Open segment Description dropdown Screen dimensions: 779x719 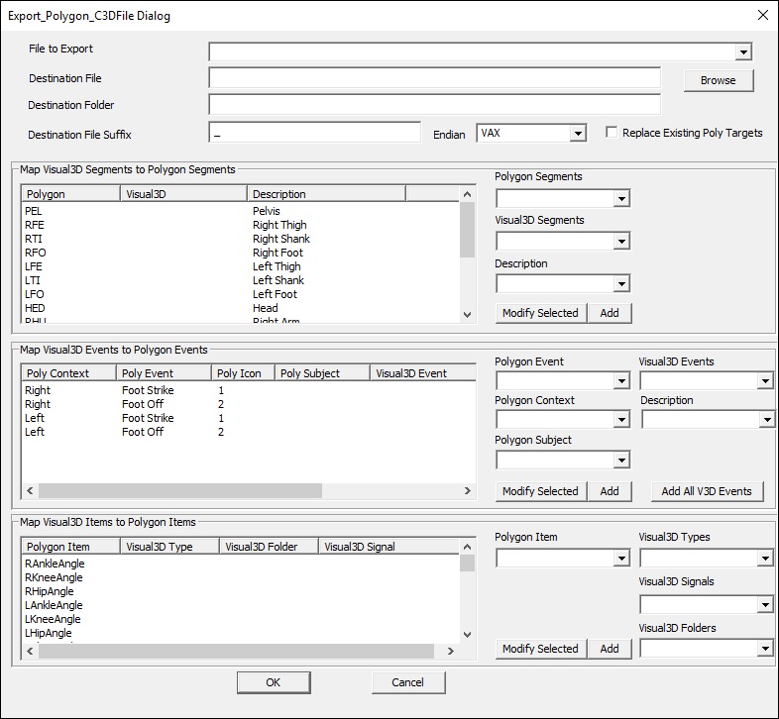[x=621, y=284]
